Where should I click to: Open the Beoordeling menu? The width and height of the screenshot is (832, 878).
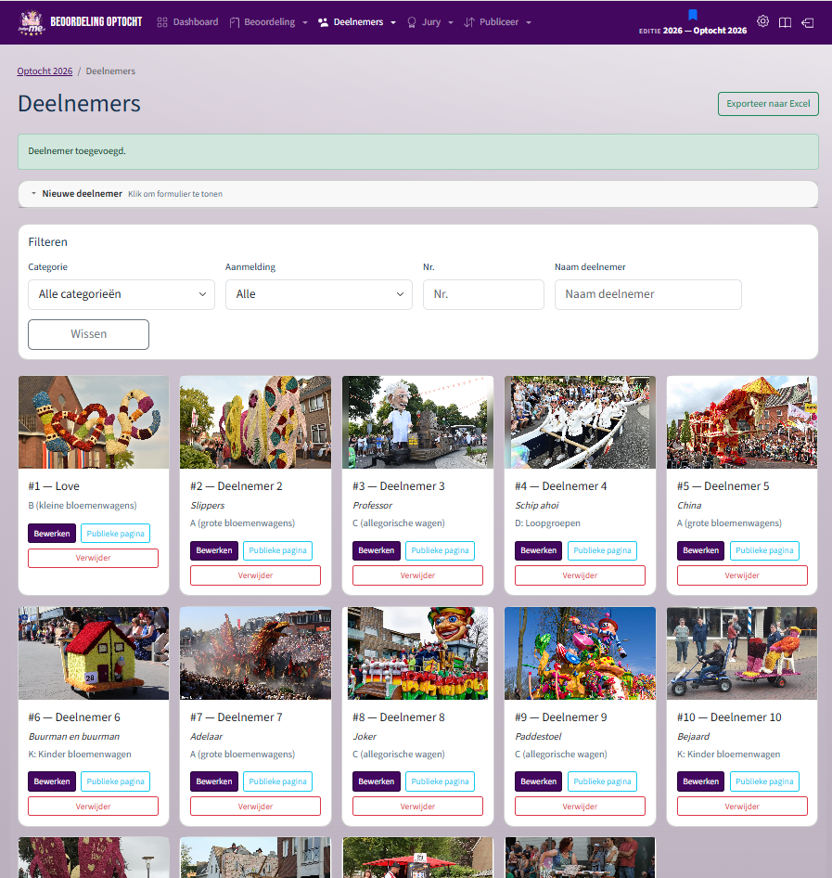pyautogui.click(x=269, y=22)
